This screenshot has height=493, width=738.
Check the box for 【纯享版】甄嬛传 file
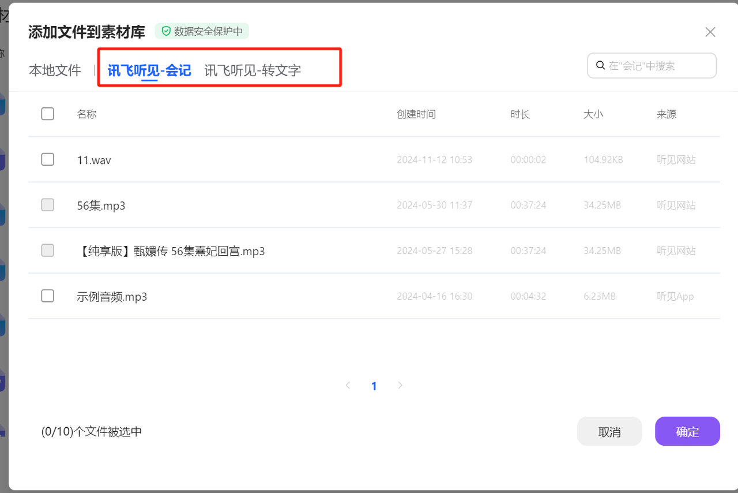[x=48, y=251]
